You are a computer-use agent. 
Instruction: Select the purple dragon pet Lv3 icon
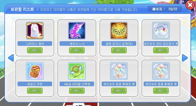(x=77, y=31)
